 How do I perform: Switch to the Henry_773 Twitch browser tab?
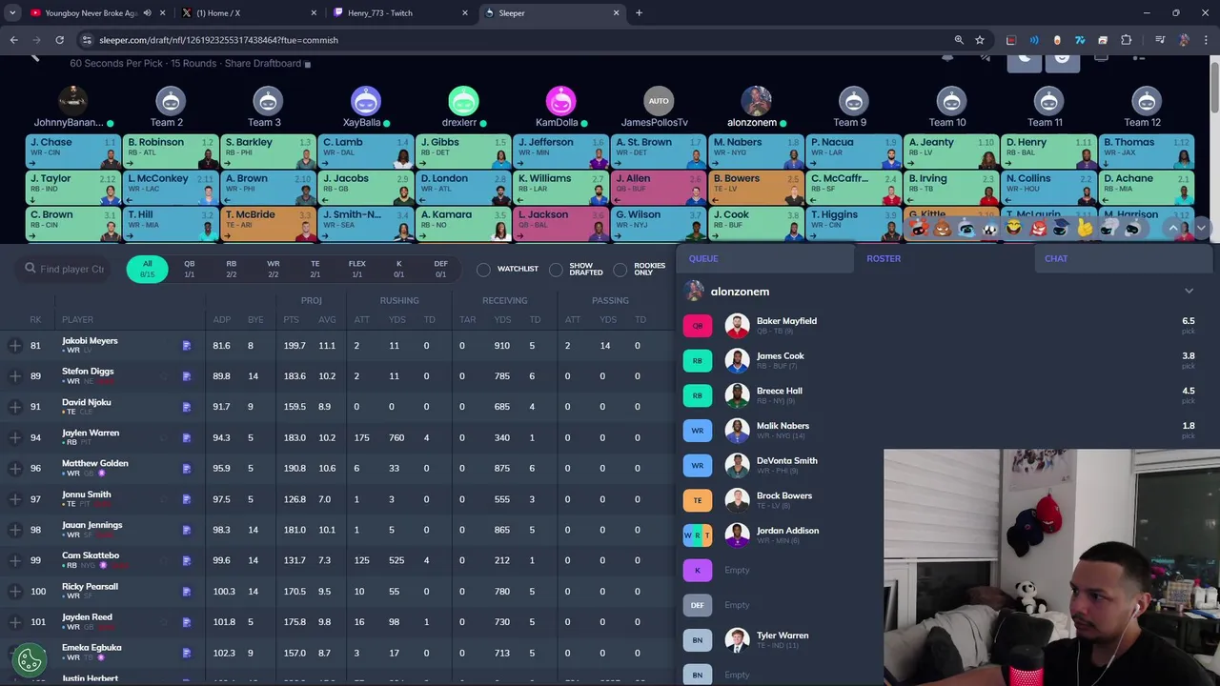point(399,13)
